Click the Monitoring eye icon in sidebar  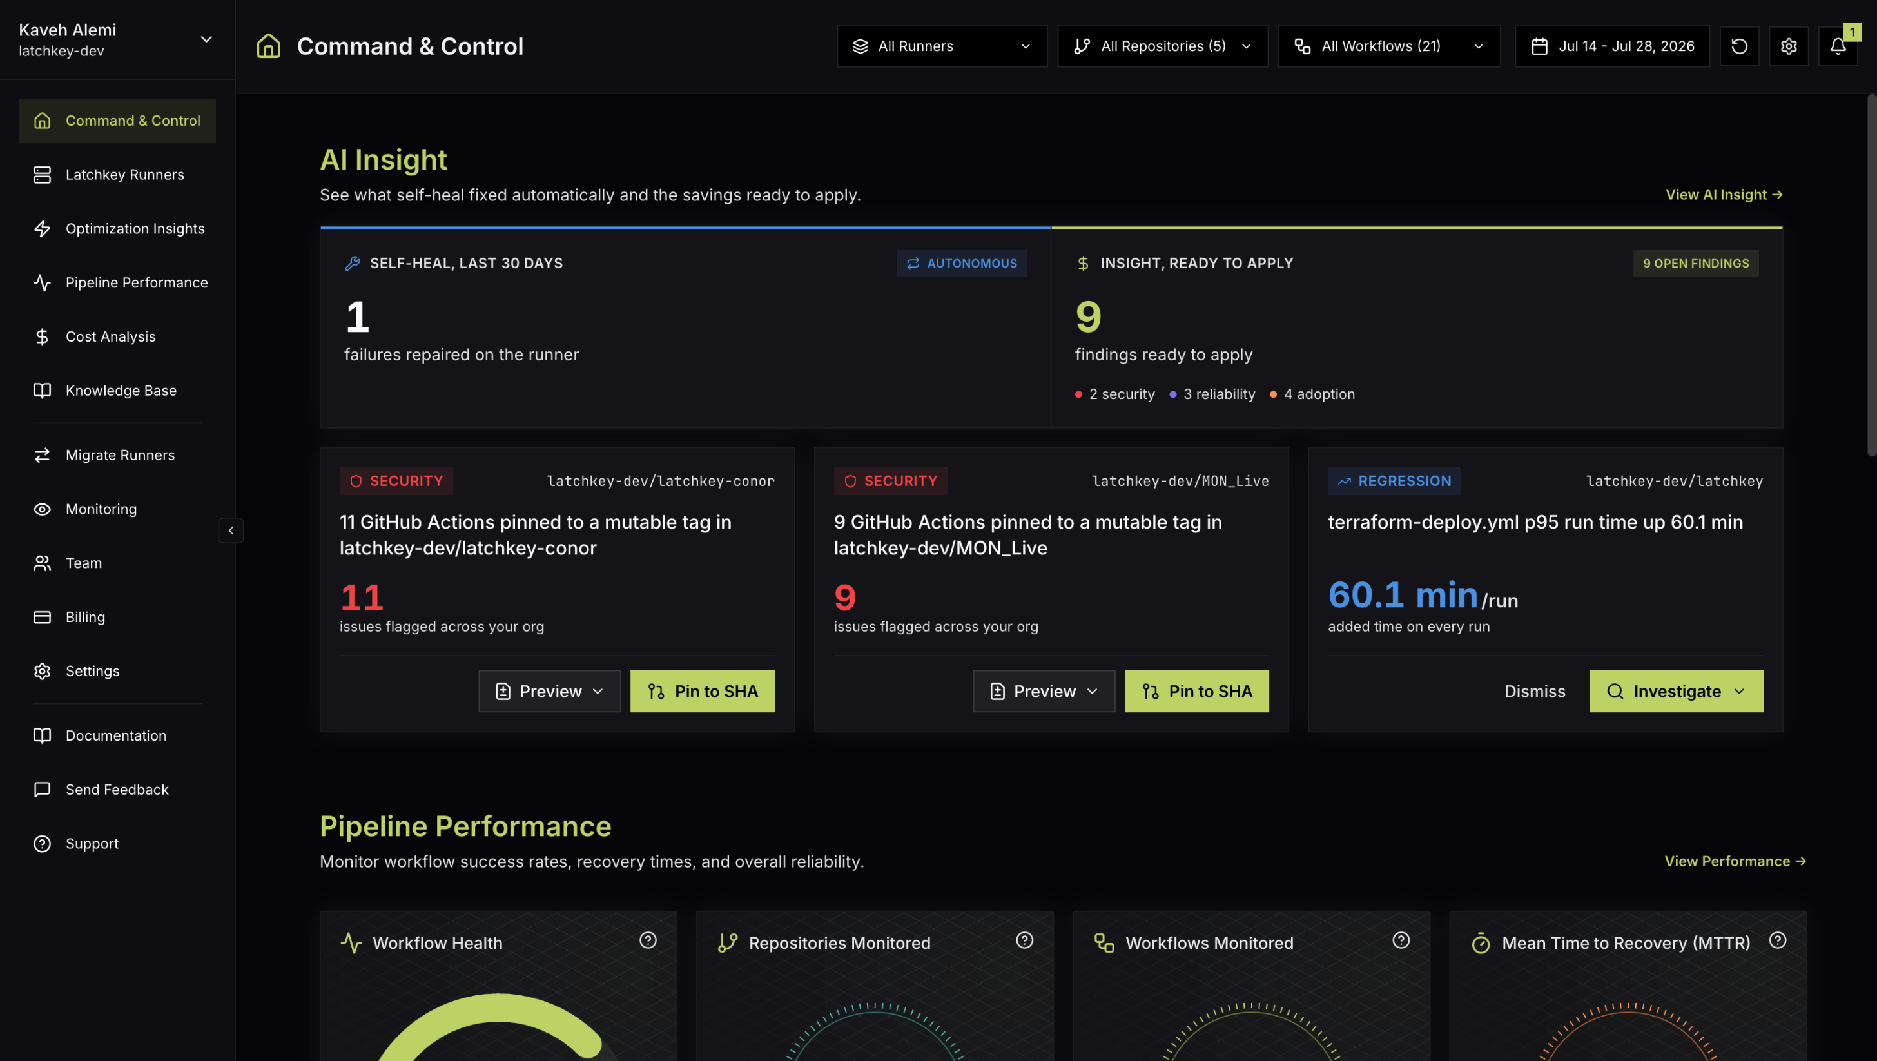pyautogui.click(x=43, y=509)
